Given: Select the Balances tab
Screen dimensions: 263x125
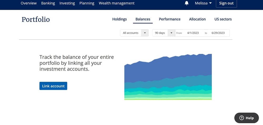Looking at the screenshot, I should click(x=143, y=19).
